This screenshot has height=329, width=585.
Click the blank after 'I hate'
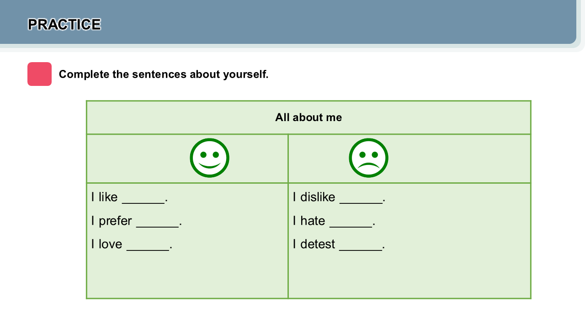(x=351, y=222)
